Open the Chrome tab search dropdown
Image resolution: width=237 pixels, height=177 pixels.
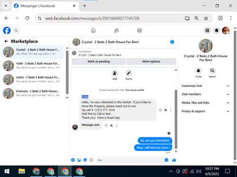point(6,6)
